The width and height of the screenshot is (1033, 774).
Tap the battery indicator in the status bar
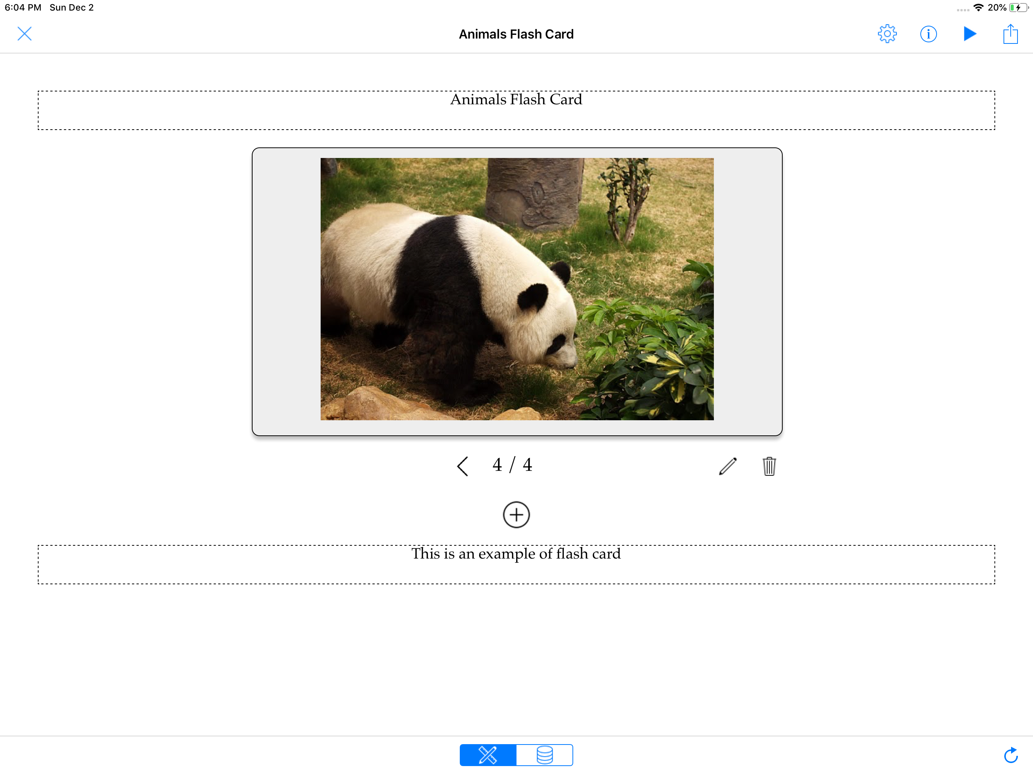(1019, 8)
